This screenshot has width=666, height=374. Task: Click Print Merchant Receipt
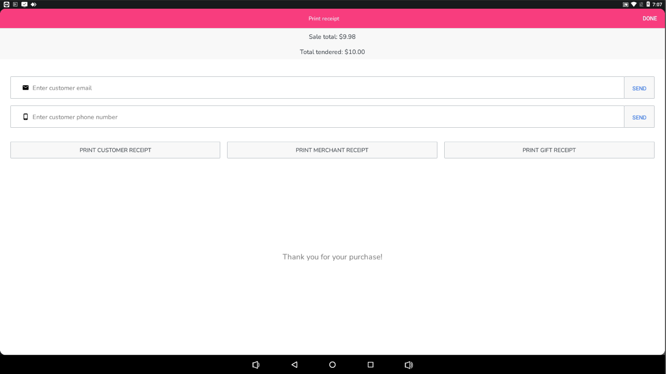point(332,150)
